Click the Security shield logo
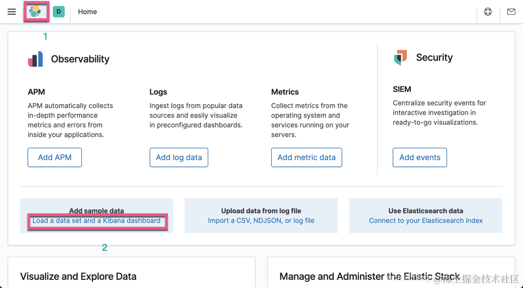The image size is (523, 288). coord(400,57)
